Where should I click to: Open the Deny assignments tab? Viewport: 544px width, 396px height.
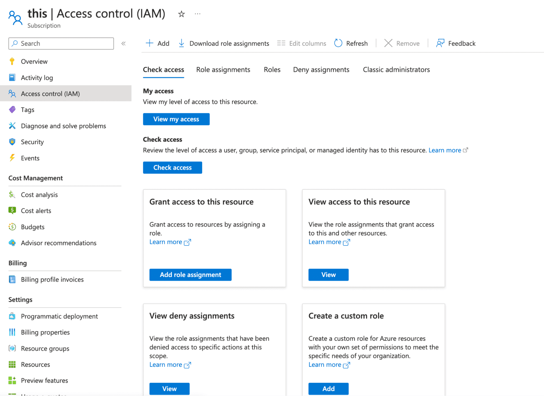pyautogui.click(x=321, y=70)
